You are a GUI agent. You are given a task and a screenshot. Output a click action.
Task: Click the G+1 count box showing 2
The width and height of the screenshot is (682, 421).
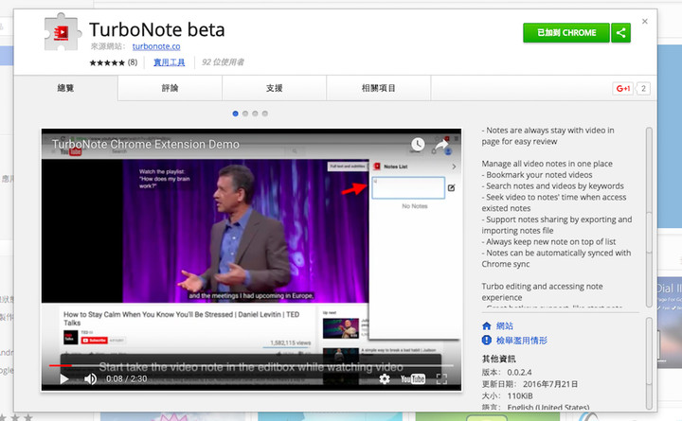[x=643, y=88]
